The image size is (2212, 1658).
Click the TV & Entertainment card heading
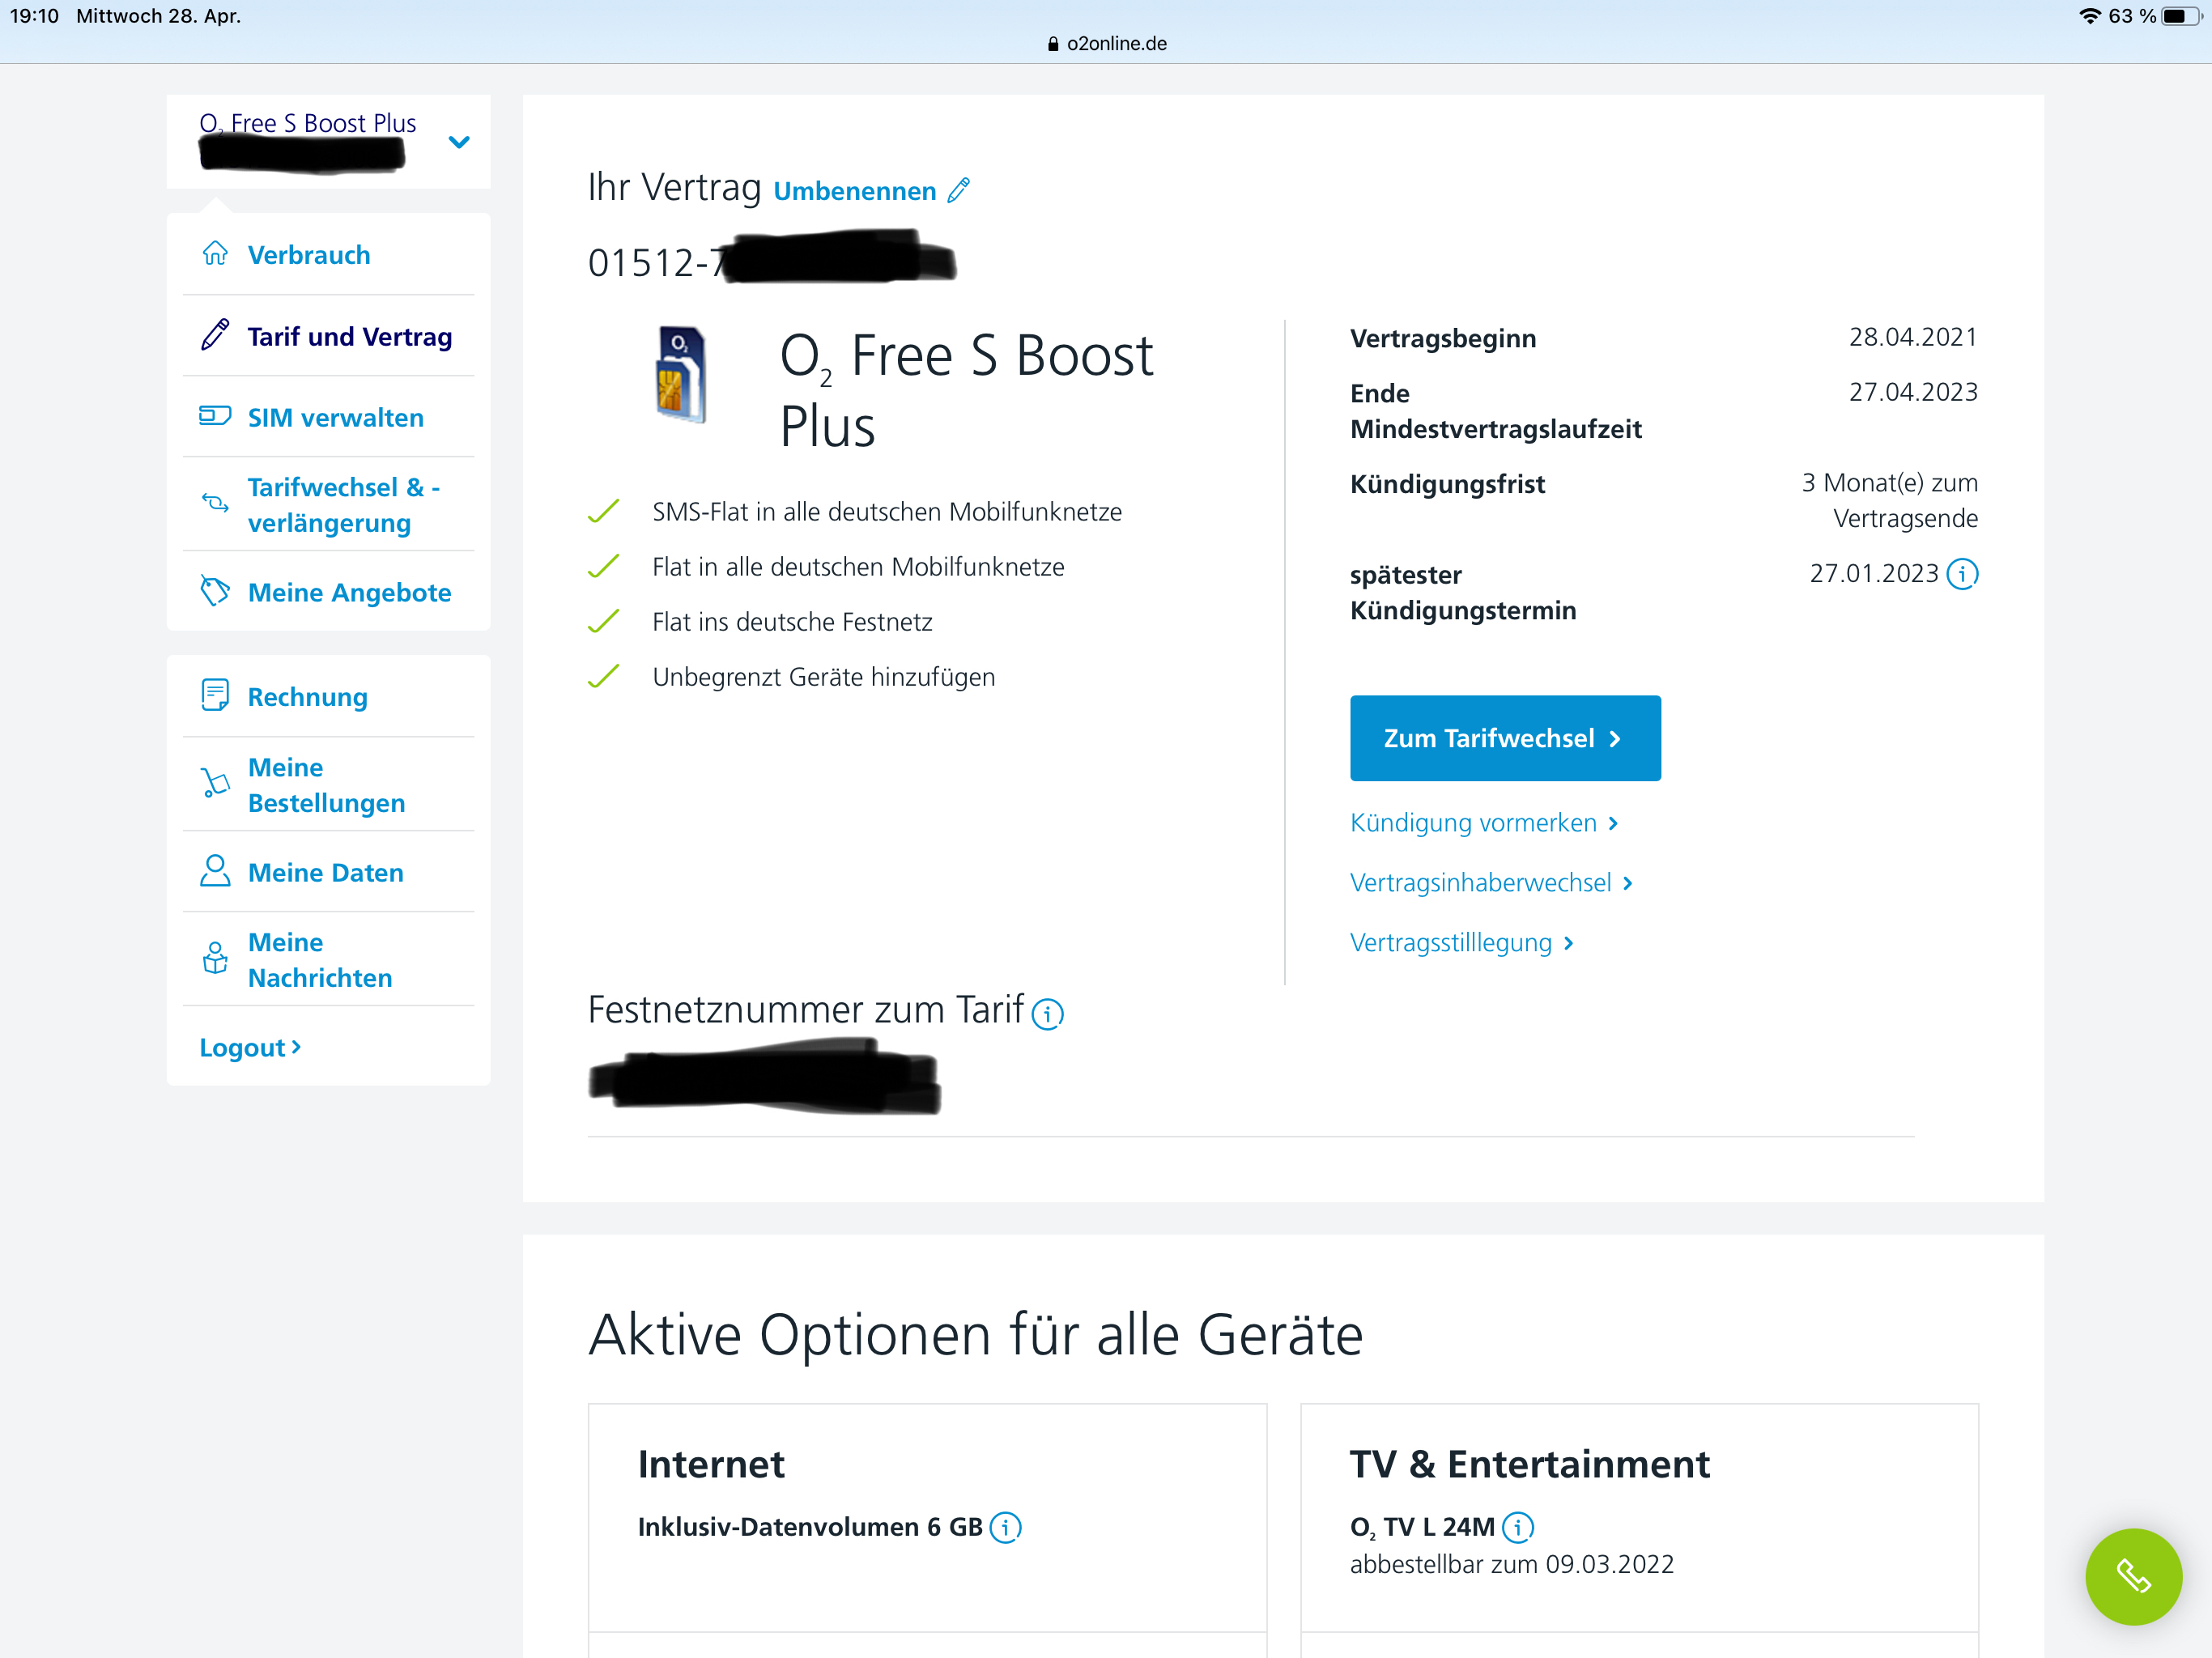click(x=1530, y=1464)
